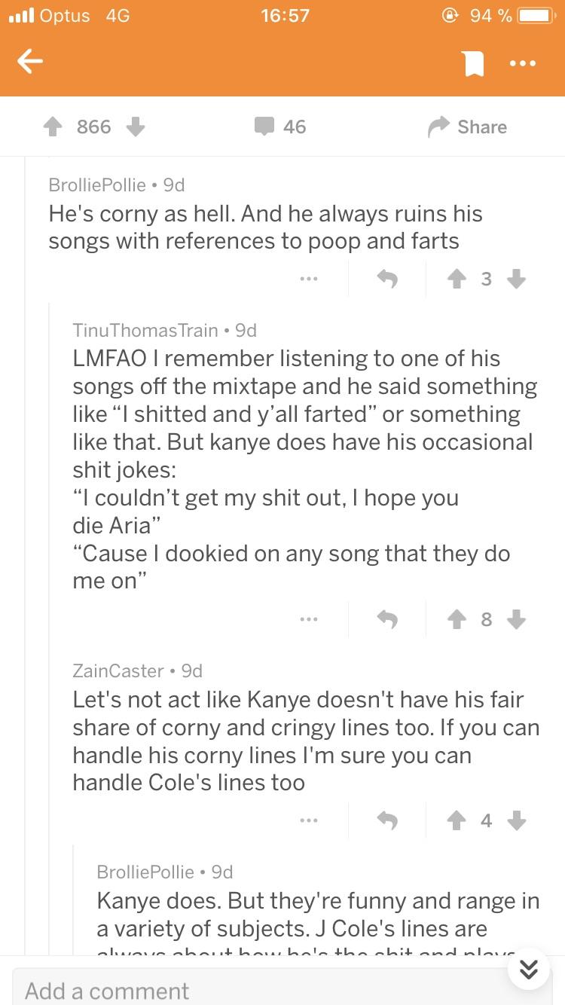Image resolution: width=565 pixels, height=1005 pixels.
Task: Upvote ZainCaster's comment
Action: [x=457, y=820]
